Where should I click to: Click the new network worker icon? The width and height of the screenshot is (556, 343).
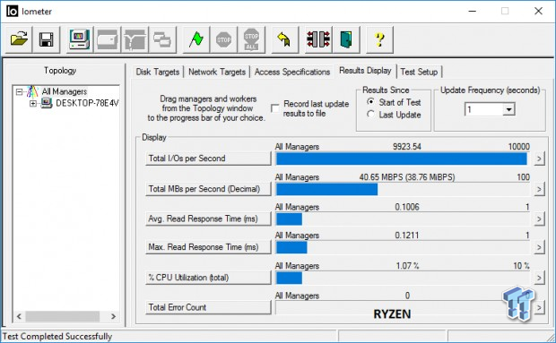click(x=135, y=39)
